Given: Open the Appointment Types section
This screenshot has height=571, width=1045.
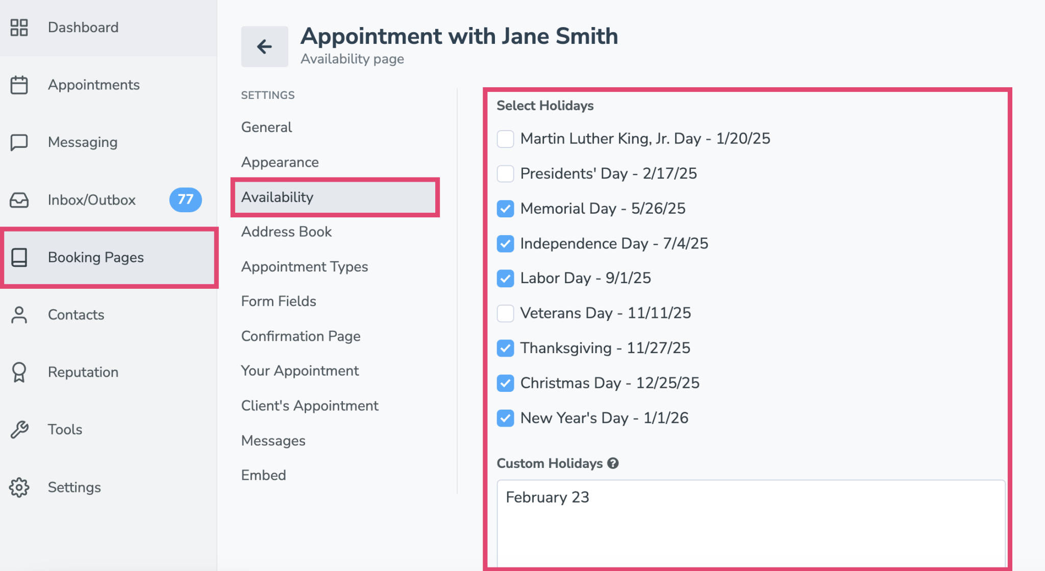Looking at the screenshot, I should click(304, 266).
